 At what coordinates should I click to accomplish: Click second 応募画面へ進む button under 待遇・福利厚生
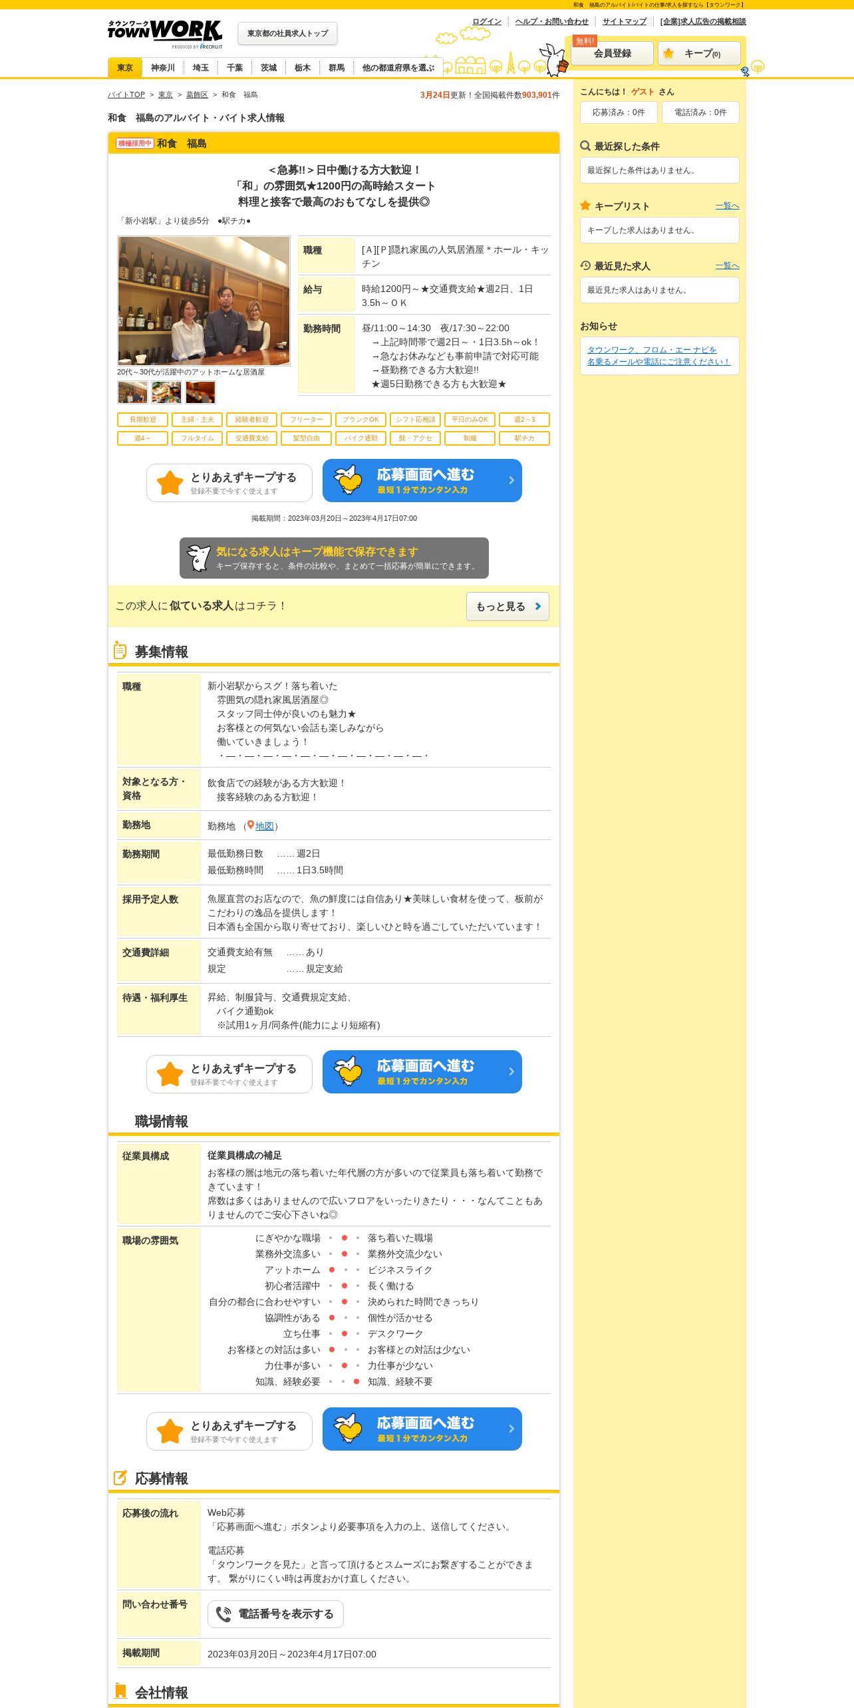pos(422,1071)
